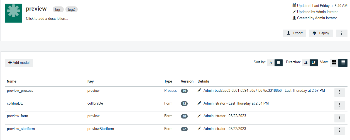
Task: Switch to grid tile view
Action: coord(334,62)
